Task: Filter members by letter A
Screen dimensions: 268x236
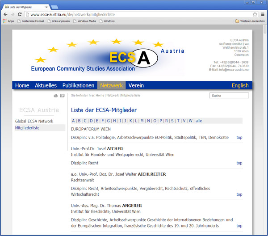Action: [73, 121]
